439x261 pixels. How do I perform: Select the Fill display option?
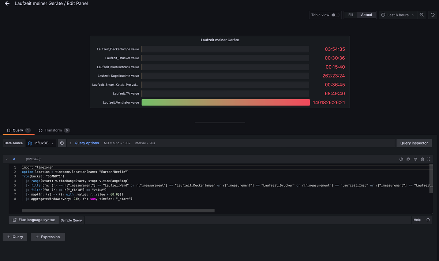click(350, 15)
